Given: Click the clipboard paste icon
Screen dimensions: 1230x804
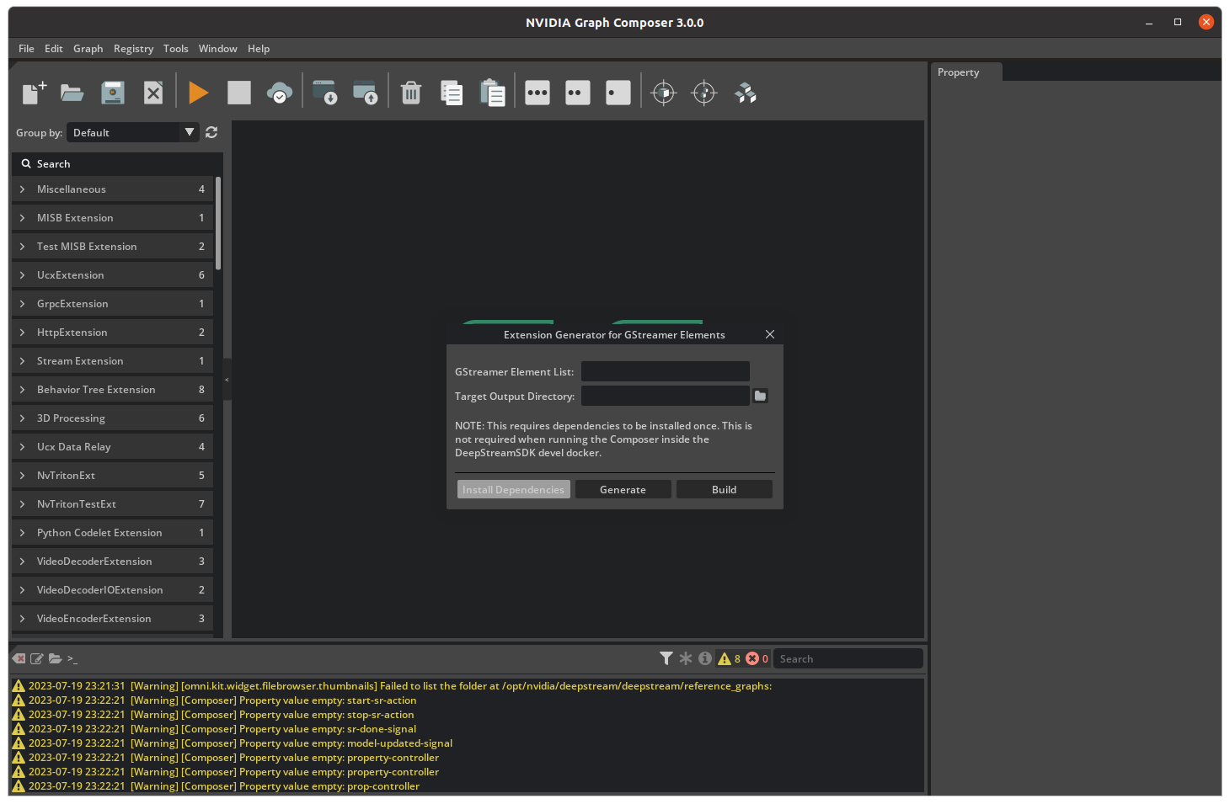Looking at the screenshot, I should click(492, 93).
